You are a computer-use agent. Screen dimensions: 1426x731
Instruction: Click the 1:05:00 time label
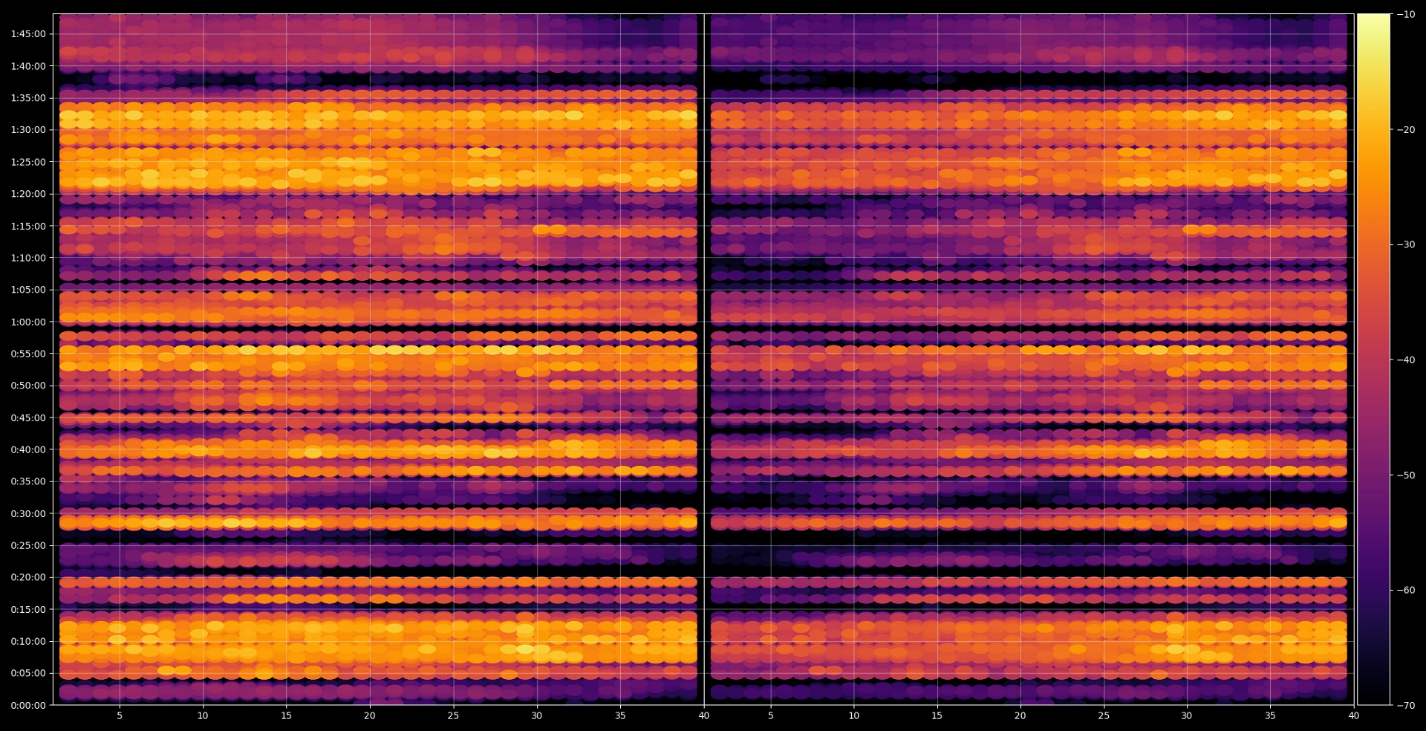click(x=28, y=290)
